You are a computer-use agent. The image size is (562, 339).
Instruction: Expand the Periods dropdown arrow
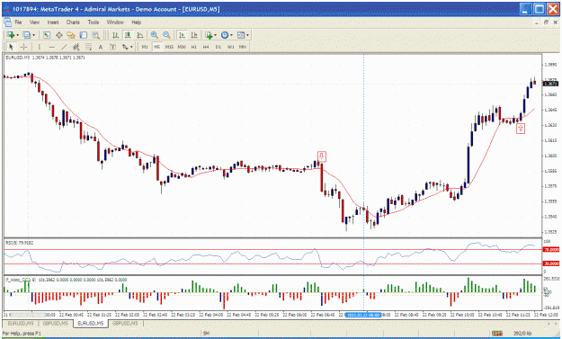pyautogui.click(x=231, y=35)
